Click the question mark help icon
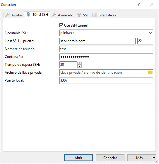This screenshot has width=159, height=164. [x=139, y=4]
